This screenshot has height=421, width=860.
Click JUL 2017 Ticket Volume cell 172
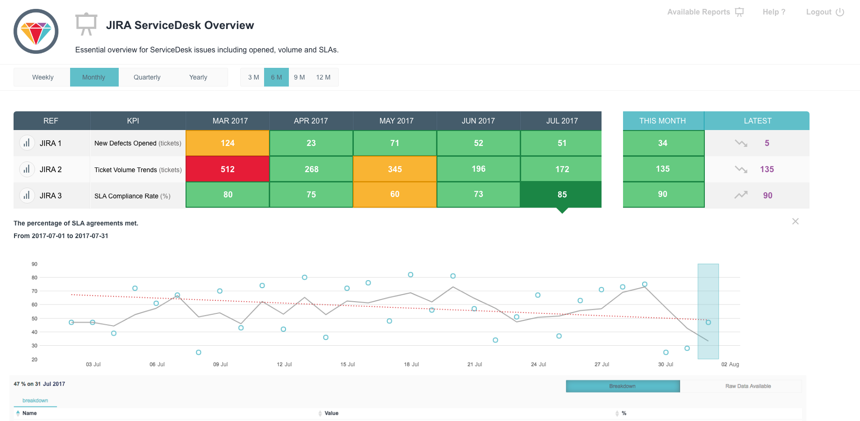tap(561, 169)
